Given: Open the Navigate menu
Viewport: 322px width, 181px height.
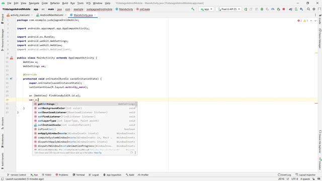Looking at the screenshot, I should click(34, 3).
